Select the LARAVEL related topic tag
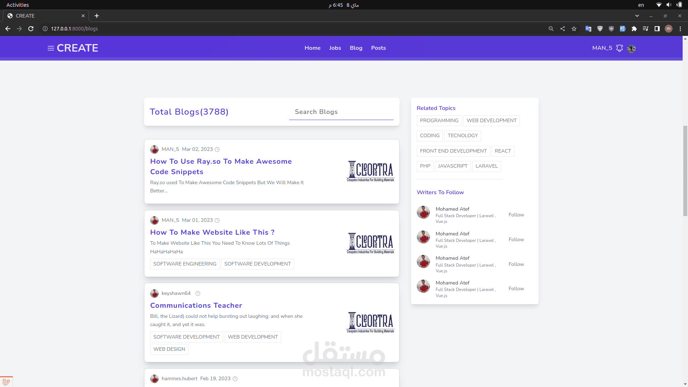Viewport: 688px width, 387px height. tap(486, 166)
